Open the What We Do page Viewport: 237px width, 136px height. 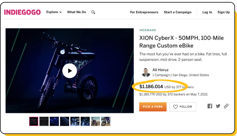click(x=77, y=12)
